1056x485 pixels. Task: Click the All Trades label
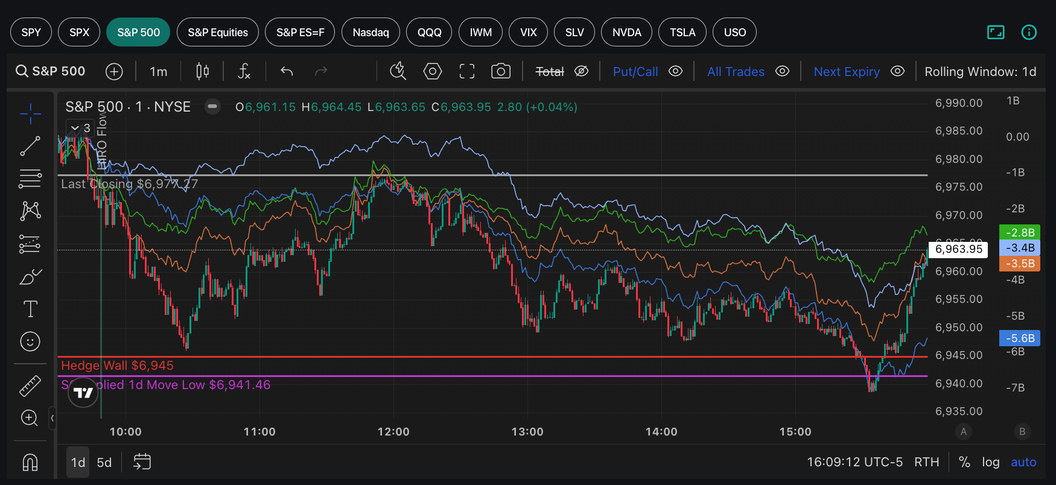[x=736, y=72]
